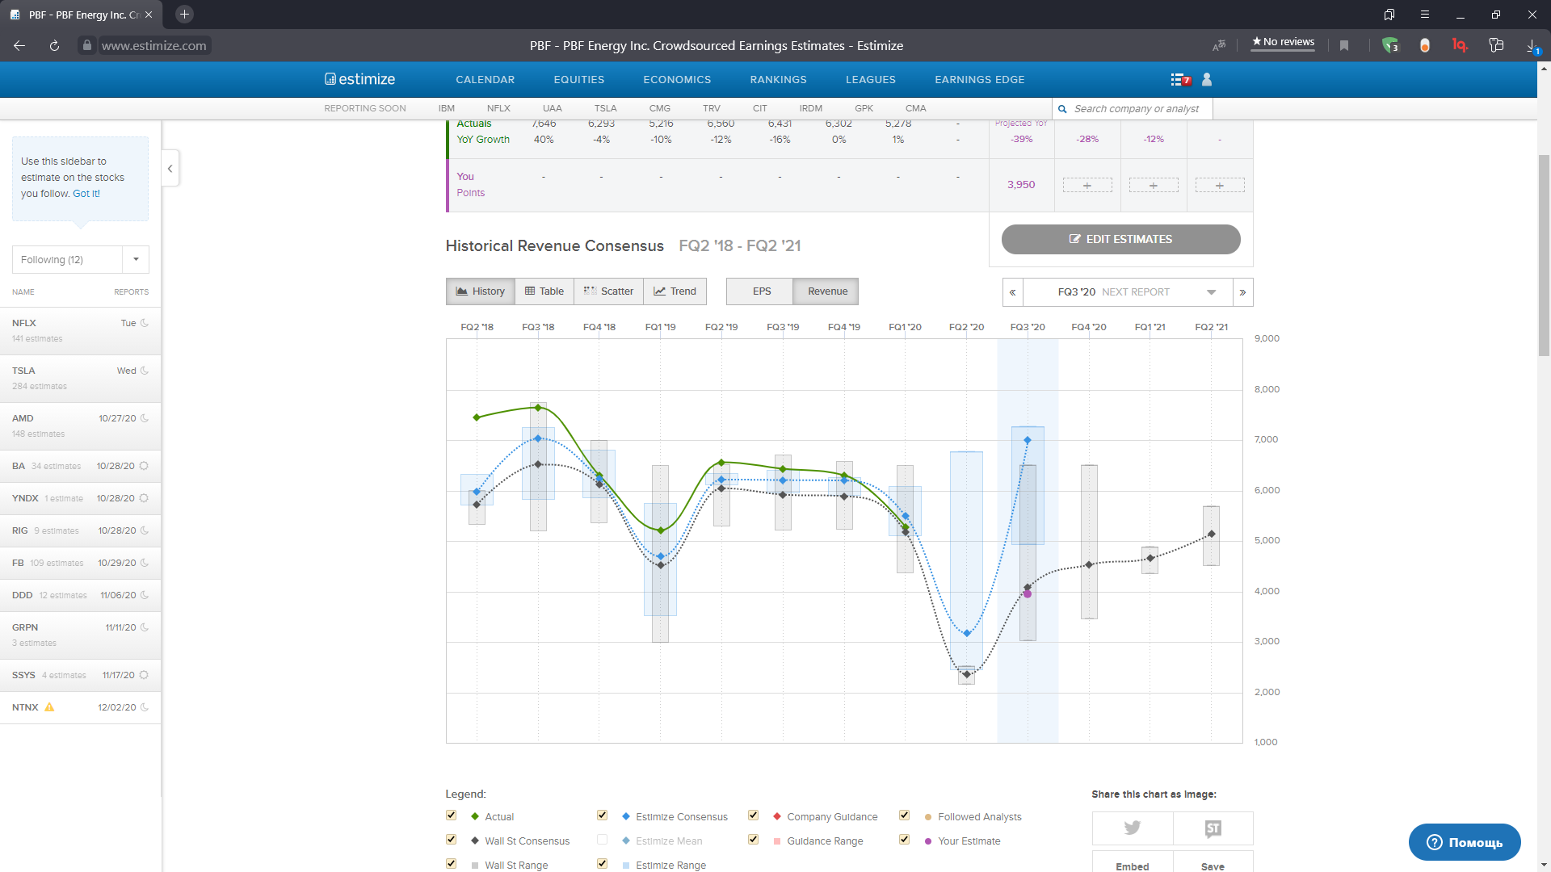Open browser downloads icon
Screen dimensions: 1551x872
coord(1532,46)
